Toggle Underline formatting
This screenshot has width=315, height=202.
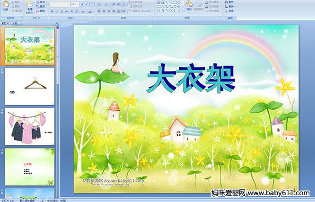(61, 12)
